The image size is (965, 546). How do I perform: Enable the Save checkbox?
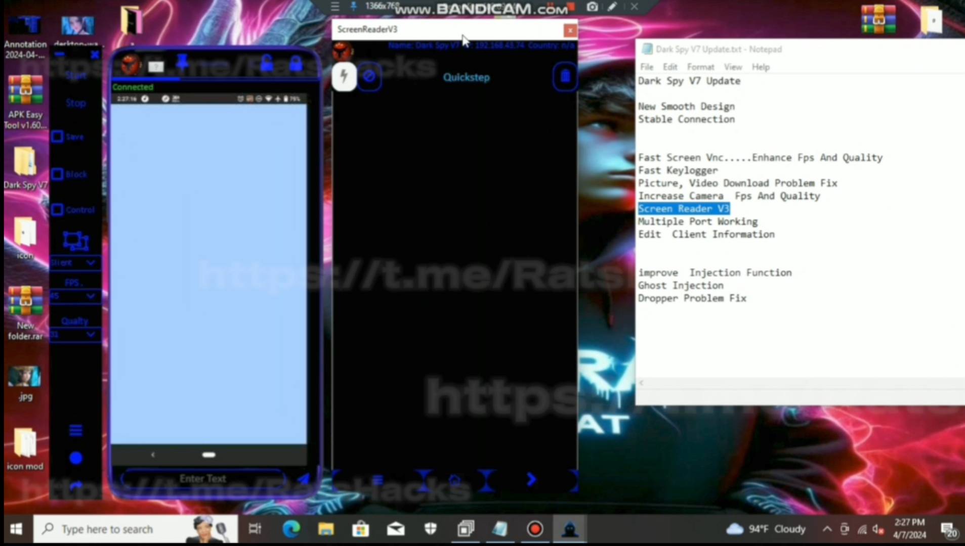tap(58, 137)
